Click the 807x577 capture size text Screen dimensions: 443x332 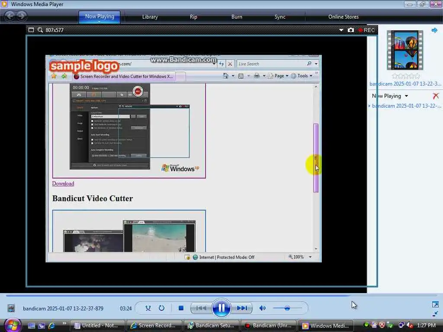(55, 30)
